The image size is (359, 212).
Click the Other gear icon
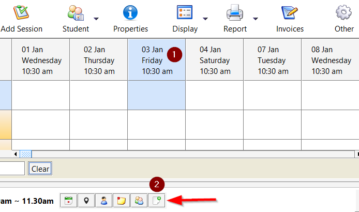[x=343, y=12]
